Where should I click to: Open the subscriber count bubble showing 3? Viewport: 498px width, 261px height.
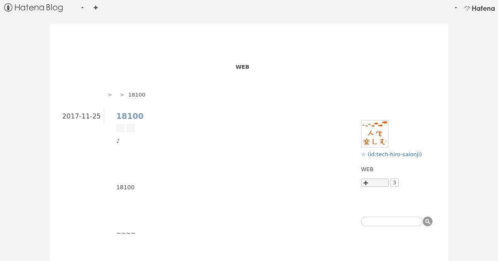click(395, 183)
